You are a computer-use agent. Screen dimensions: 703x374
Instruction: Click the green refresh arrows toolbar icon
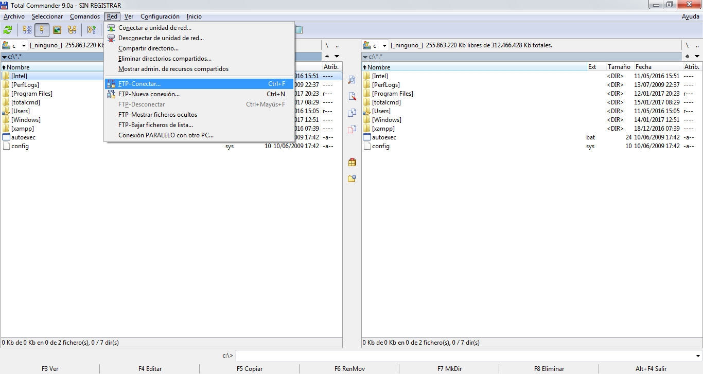tap(8, 30)
